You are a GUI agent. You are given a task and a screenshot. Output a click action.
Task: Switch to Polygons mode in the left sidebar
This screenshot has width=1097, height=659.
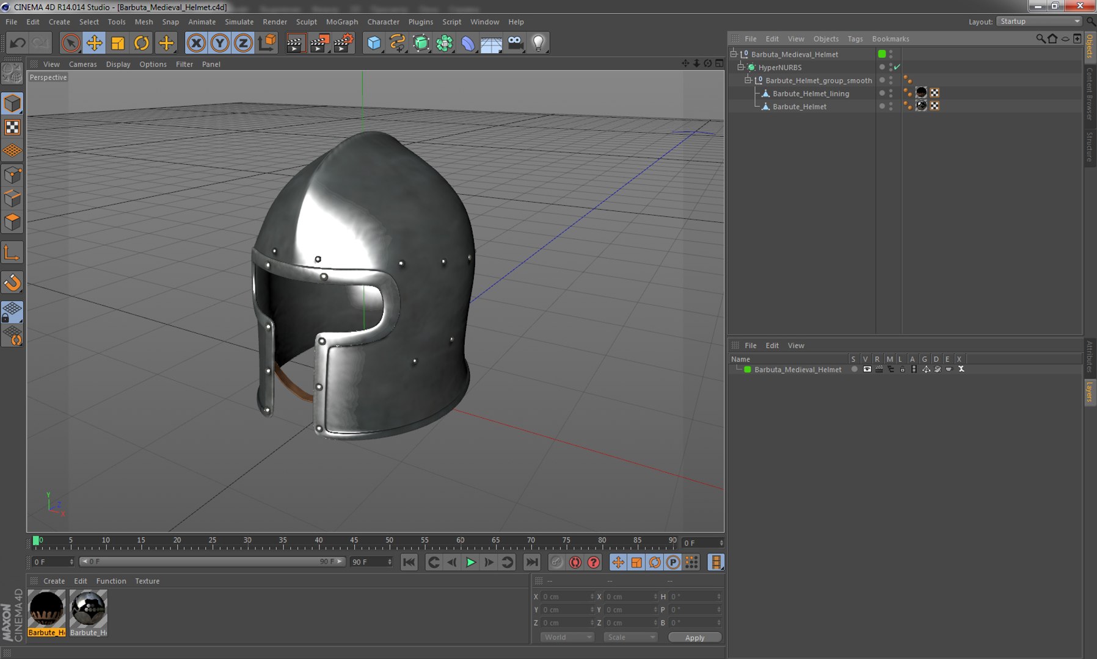pyautogui.click(x=12, y=222)
